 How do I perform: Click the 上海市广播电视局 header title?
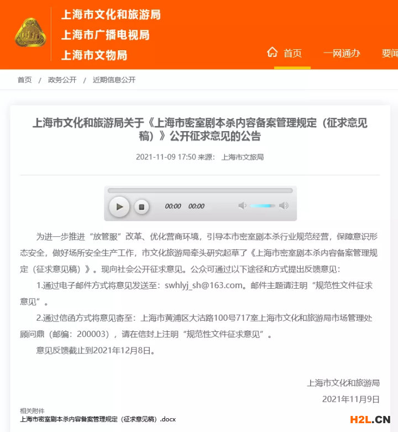tap(106, 35)
